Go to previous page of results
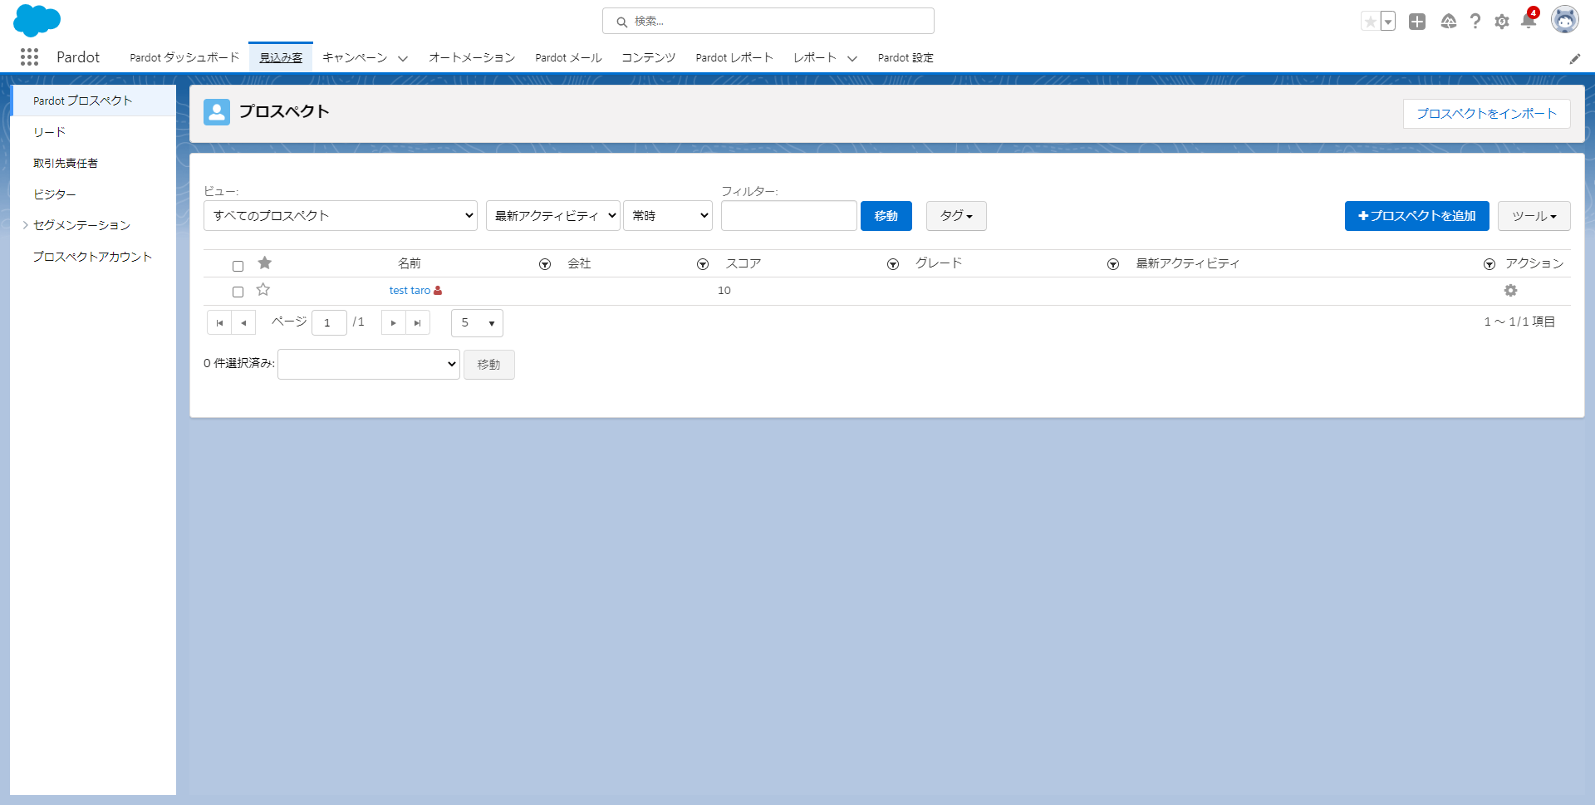 (x=243, y=322)
